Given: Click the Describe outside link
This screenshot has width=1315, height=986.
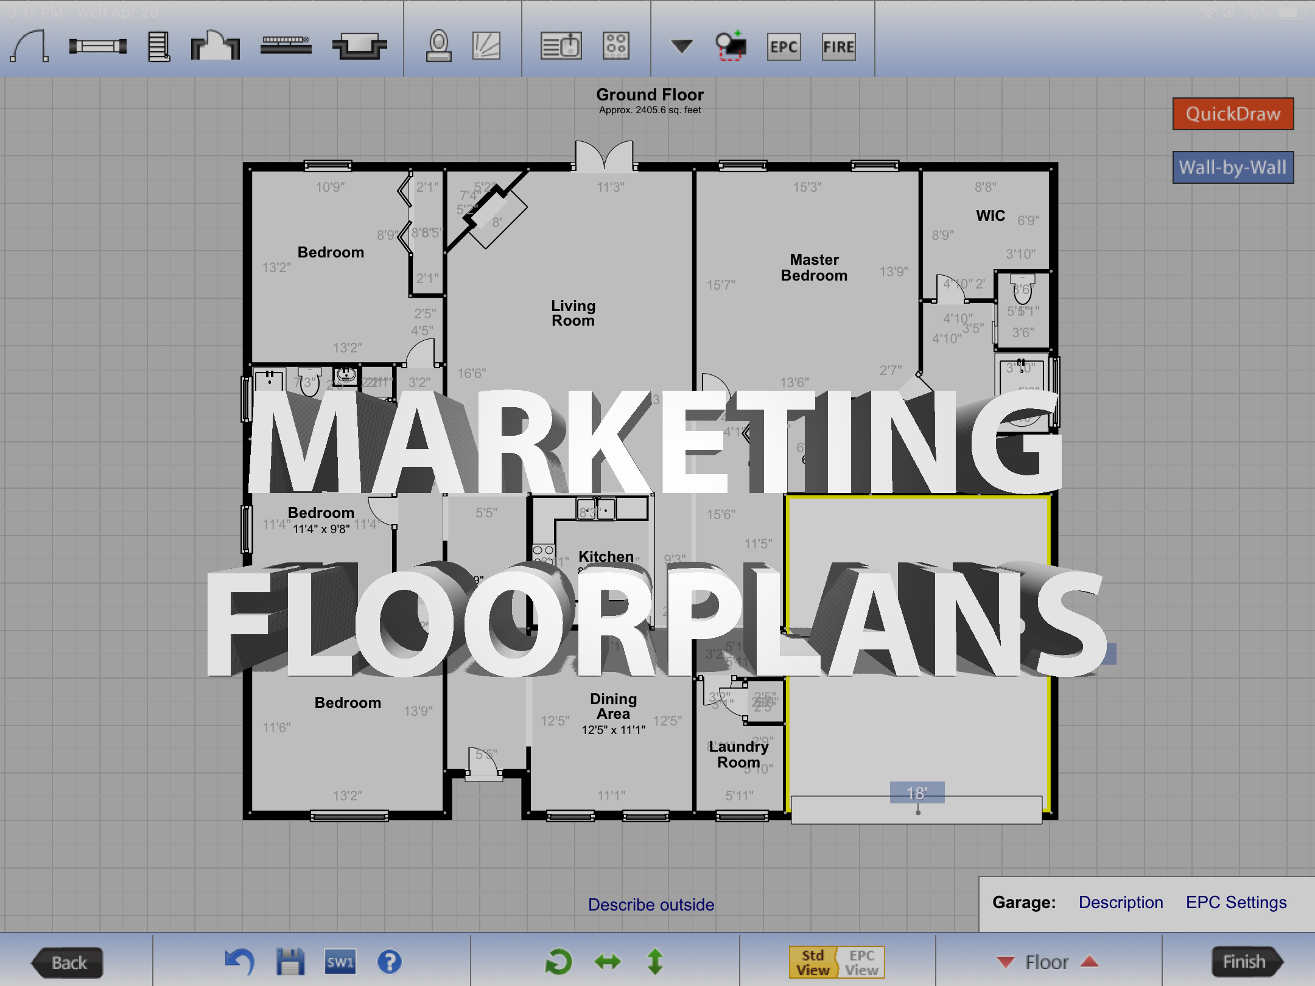Looking at the screenshot, I should coord(651,904).
